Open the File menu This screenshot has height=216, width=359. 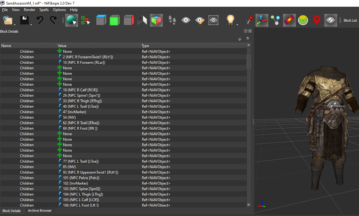click(x=5, y=9)
